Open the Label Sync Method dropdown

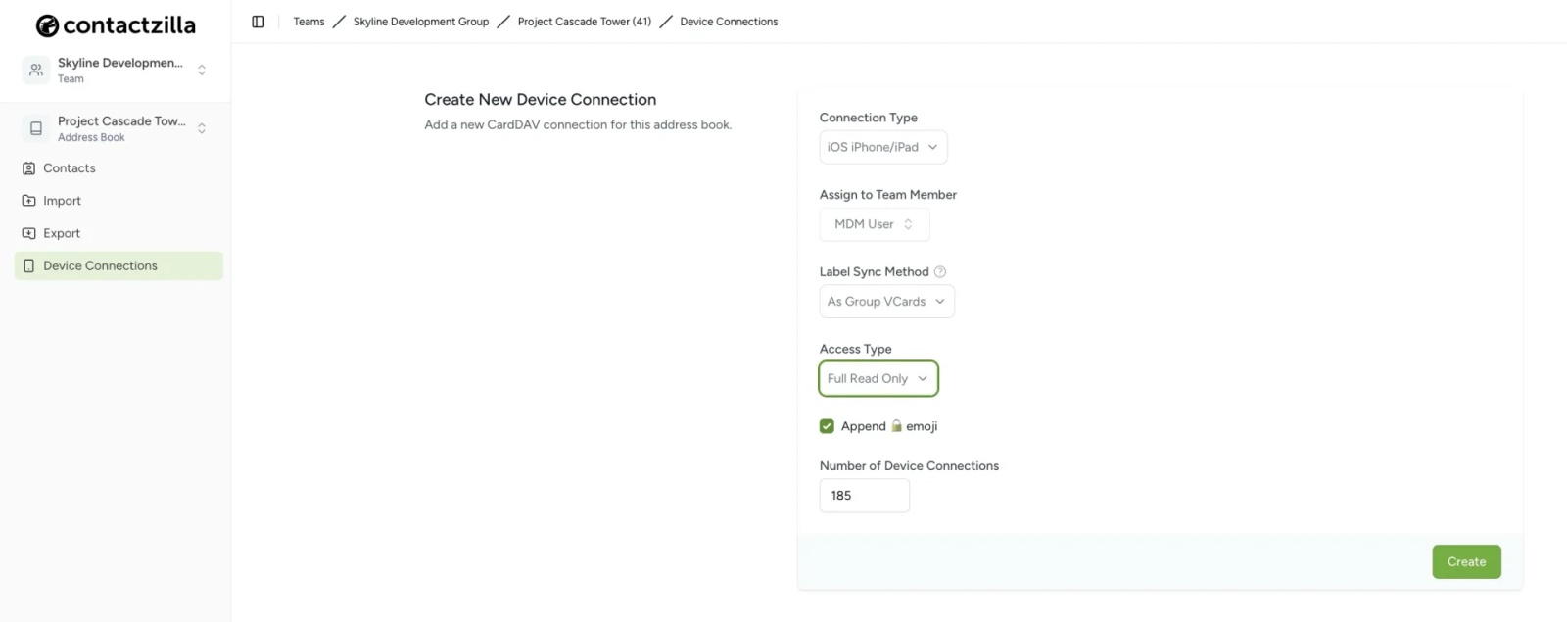point(887,302)
